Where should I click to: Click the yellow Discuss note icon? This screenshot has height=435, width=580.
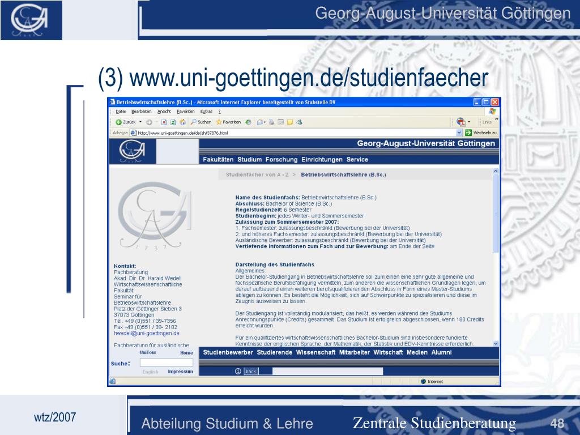tap(290, 122)
